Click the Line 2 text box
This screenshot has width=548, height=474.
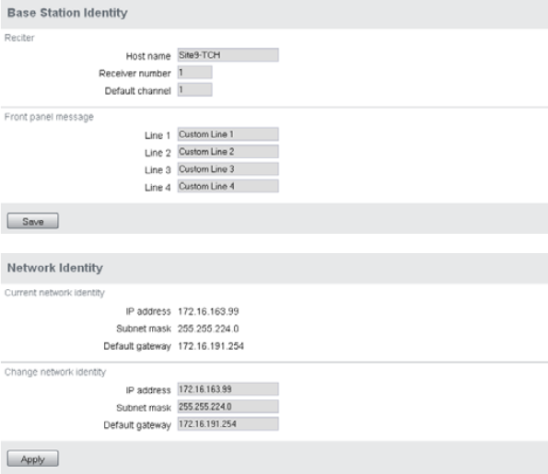pyautogui.click(x=227, y=152)
